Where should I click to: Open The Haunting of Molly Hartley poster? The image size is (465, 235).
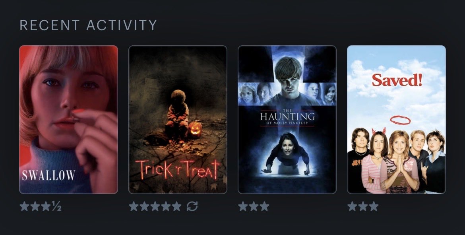coord(287,120)
